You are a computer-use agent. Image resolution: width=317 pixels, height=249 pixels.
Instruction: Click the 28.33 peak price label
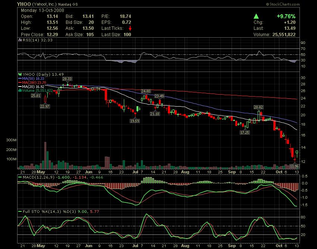(x=67, y=79)
